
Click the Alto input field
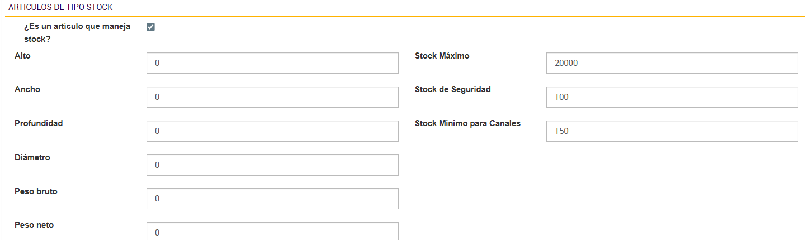pyautogui.click(x=272, y=63)
